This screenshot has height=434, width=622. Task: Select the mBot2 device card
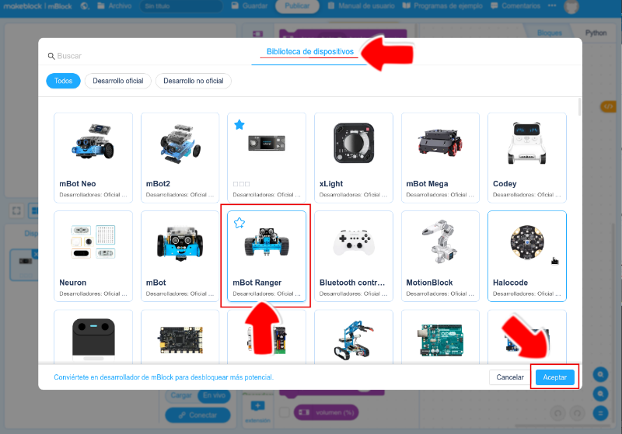point(180,158)
